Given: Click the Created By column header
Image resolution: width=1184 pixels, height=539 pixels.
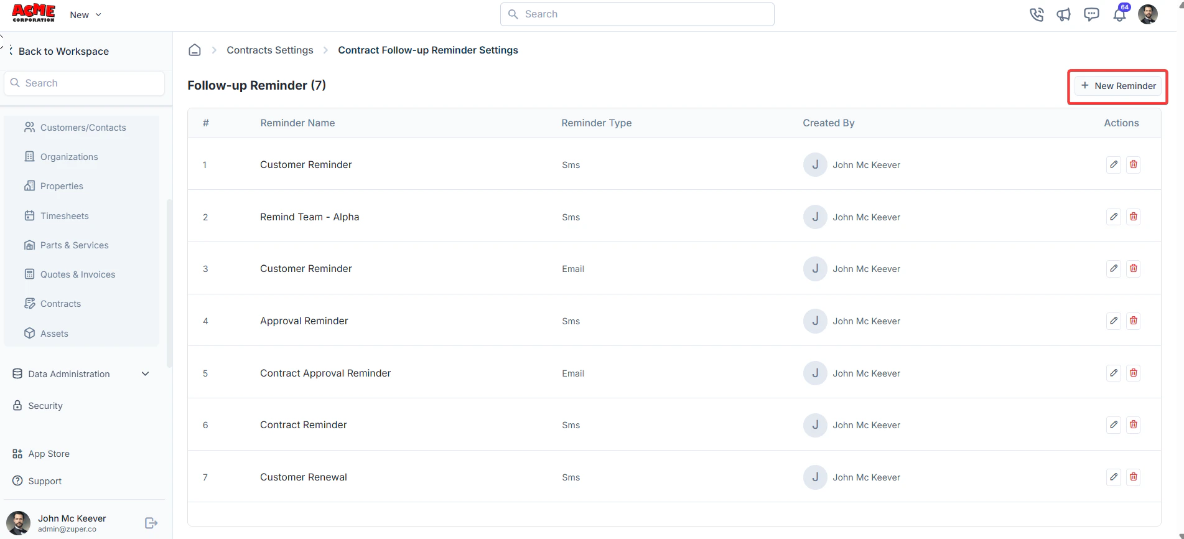Looking at the screenshot, I should click(828, 123).
